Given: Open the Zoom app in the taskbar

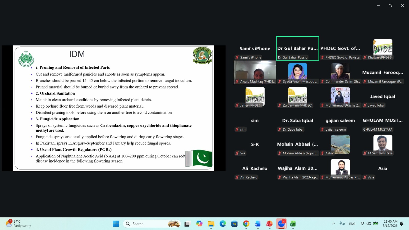Looking at the screenshot, I should [281, 224].
